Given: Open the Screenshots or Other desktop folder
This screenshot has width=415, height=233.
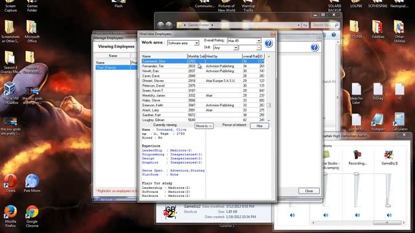Looking at the screenshot, I should pyautogui.click(x=10, y=32).
